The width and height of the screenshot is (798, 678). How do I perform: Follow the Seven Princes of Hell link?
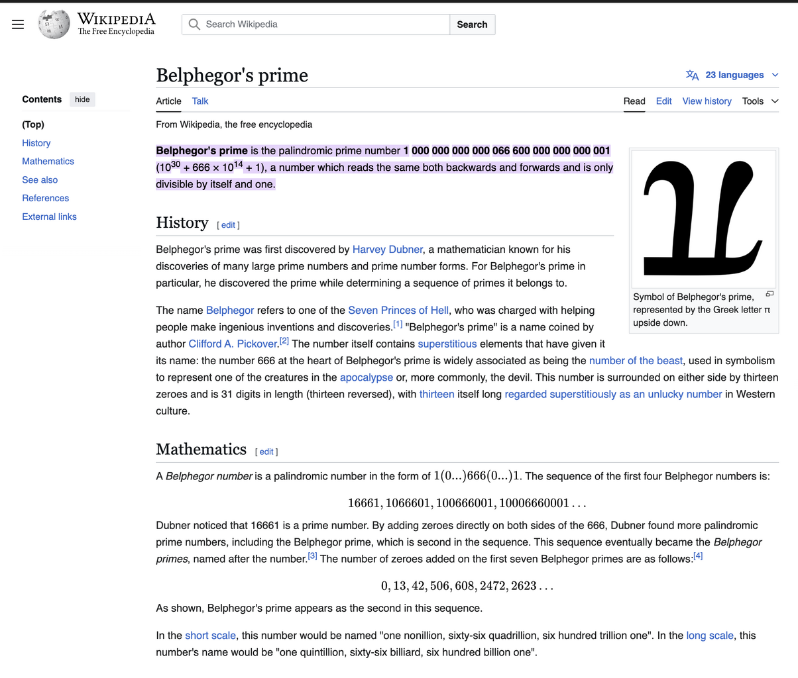coord(398,311)
